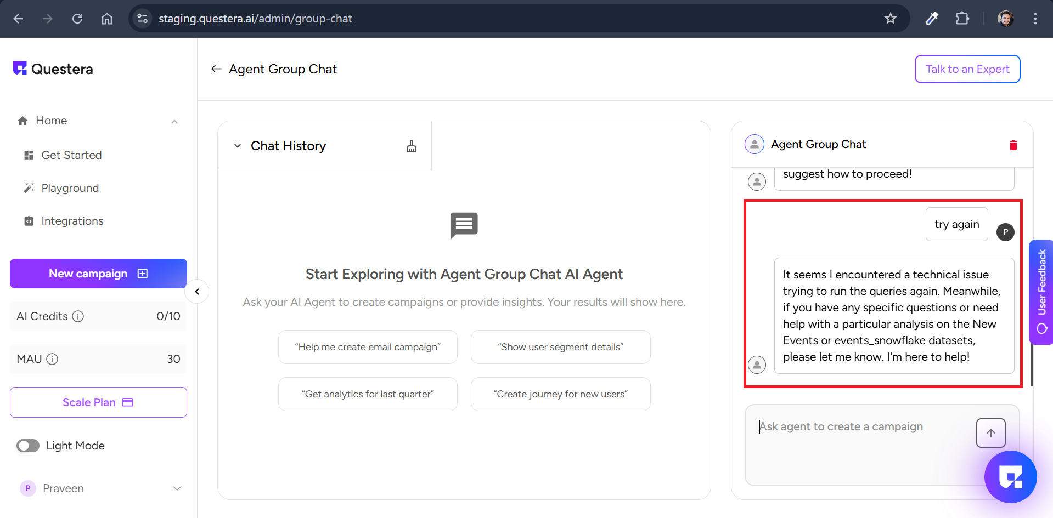Click the New campaign button
This screenshot has height=518, width=1053.
click(x=99, y=274)
